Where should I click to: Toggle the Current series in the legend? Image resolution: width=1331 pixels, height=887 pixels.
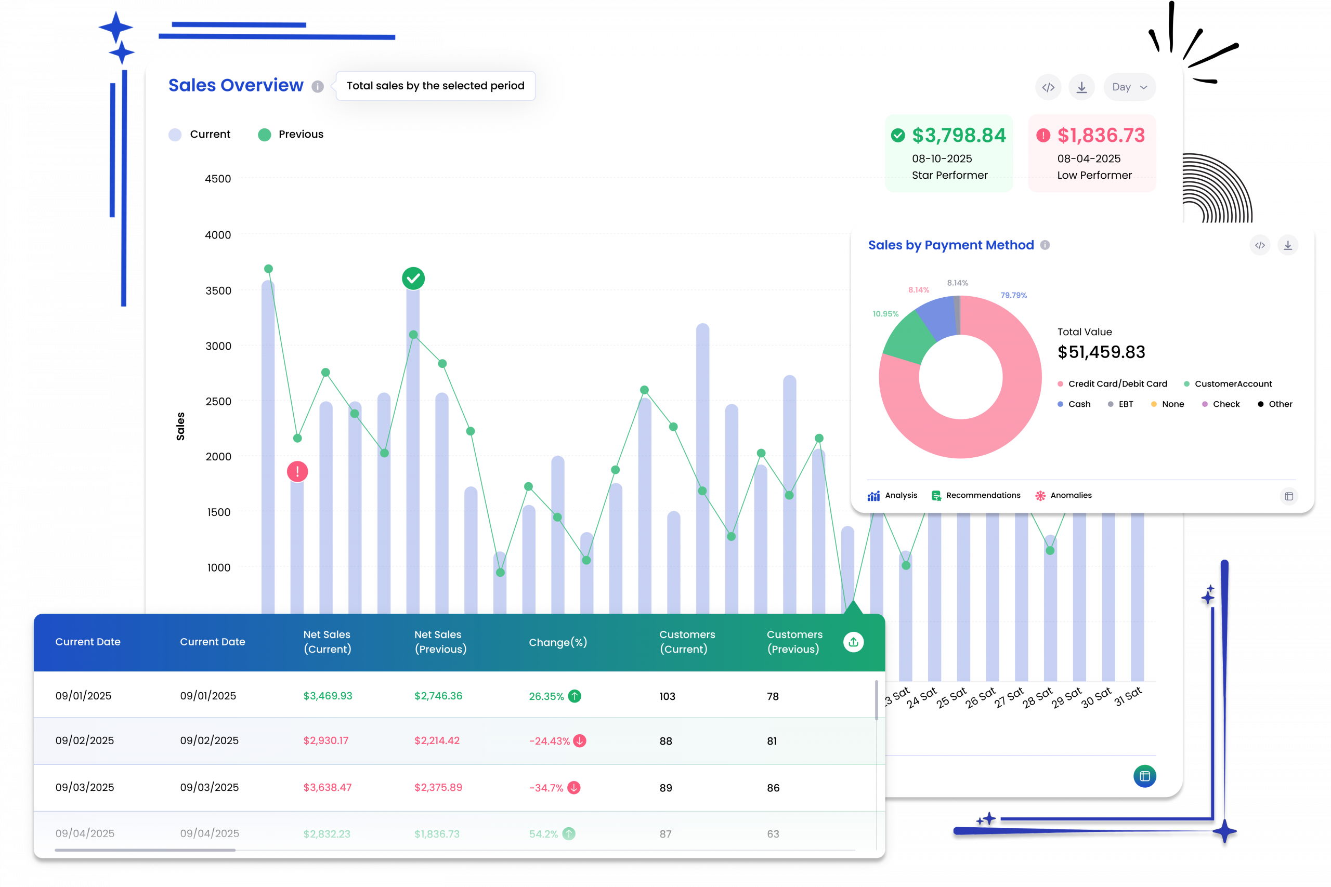pos(200,134)
